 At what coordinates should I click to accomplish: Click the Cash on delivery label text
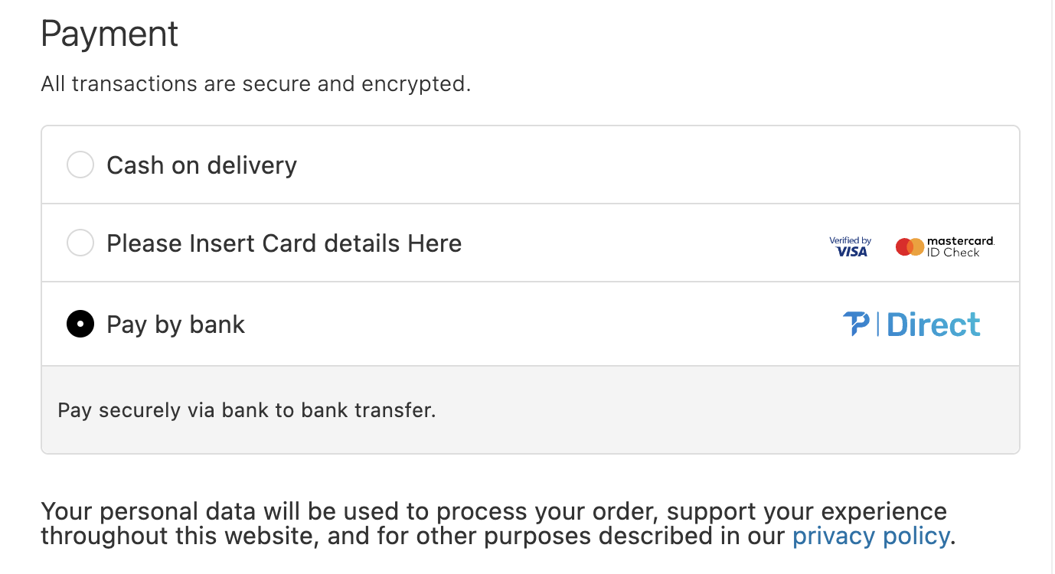pos(201,165)
